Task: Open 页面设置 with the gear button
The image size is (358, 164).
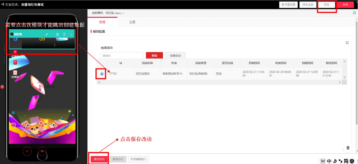Action: pyautogui.click(x=288, y=5)
